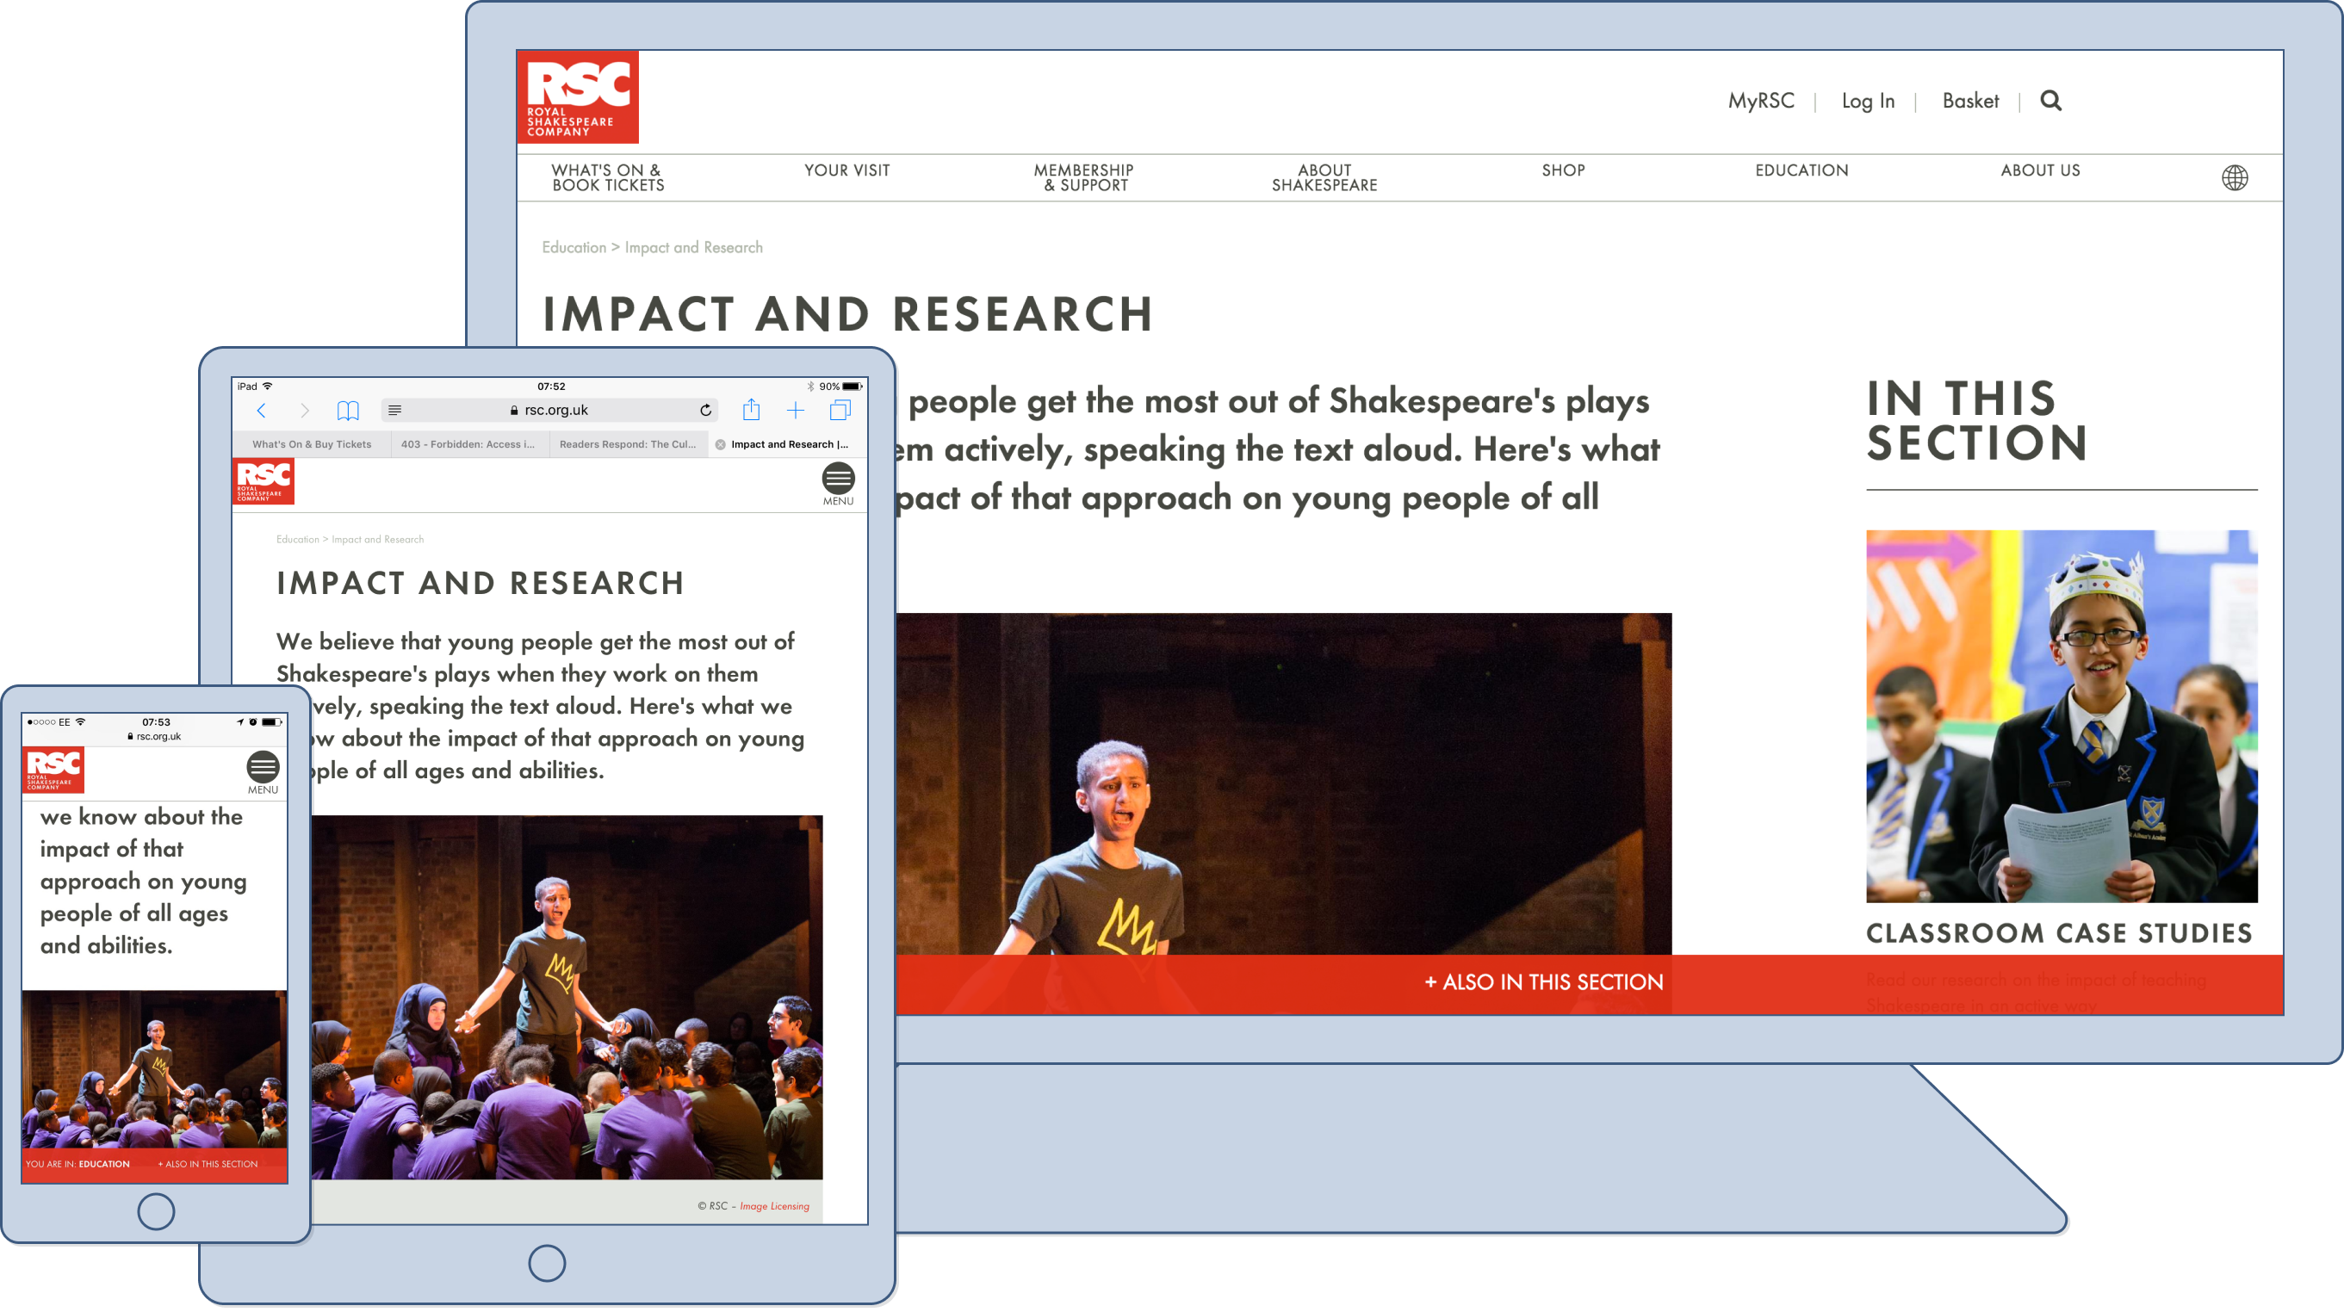This screenshot has width=2344, height=1312.
Task: Open the MyRSC link
Action: 1761,100
